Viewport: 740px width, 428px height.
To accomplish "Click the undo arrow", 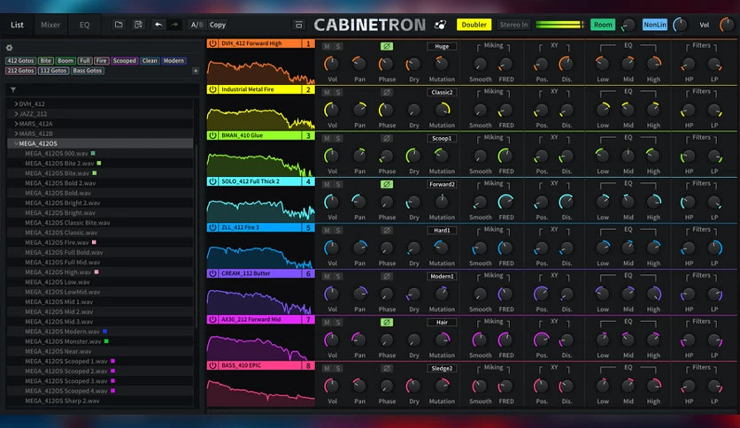I will (158, 25).
